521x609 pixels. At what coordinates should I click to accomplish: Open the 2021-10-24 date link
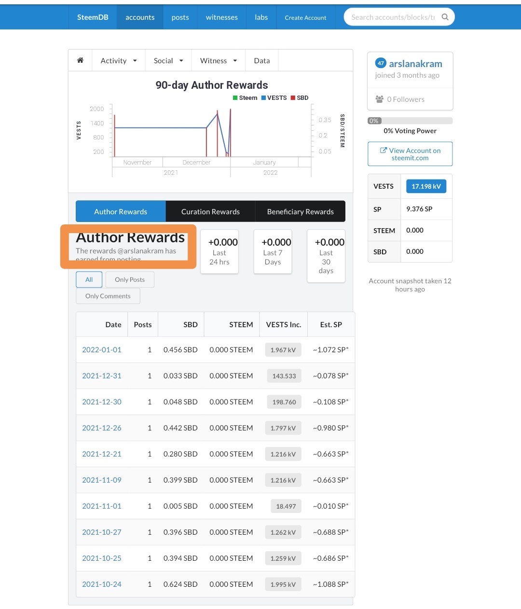[x=102, y=584]
